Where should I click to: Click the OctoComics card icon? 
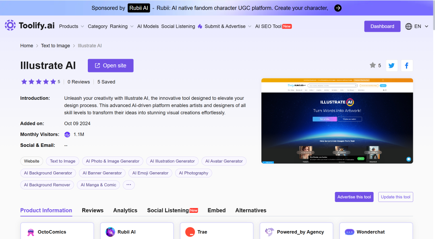click(31, 232)
